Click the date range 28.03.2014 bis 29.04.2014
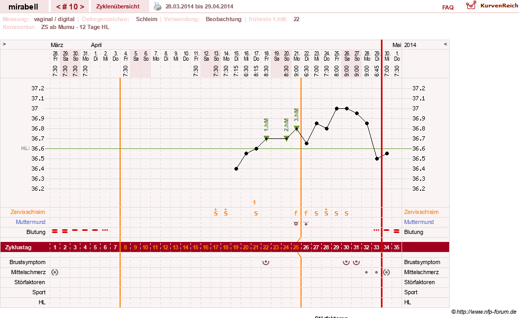Screen dimensions: 519x318 point(199,6)
